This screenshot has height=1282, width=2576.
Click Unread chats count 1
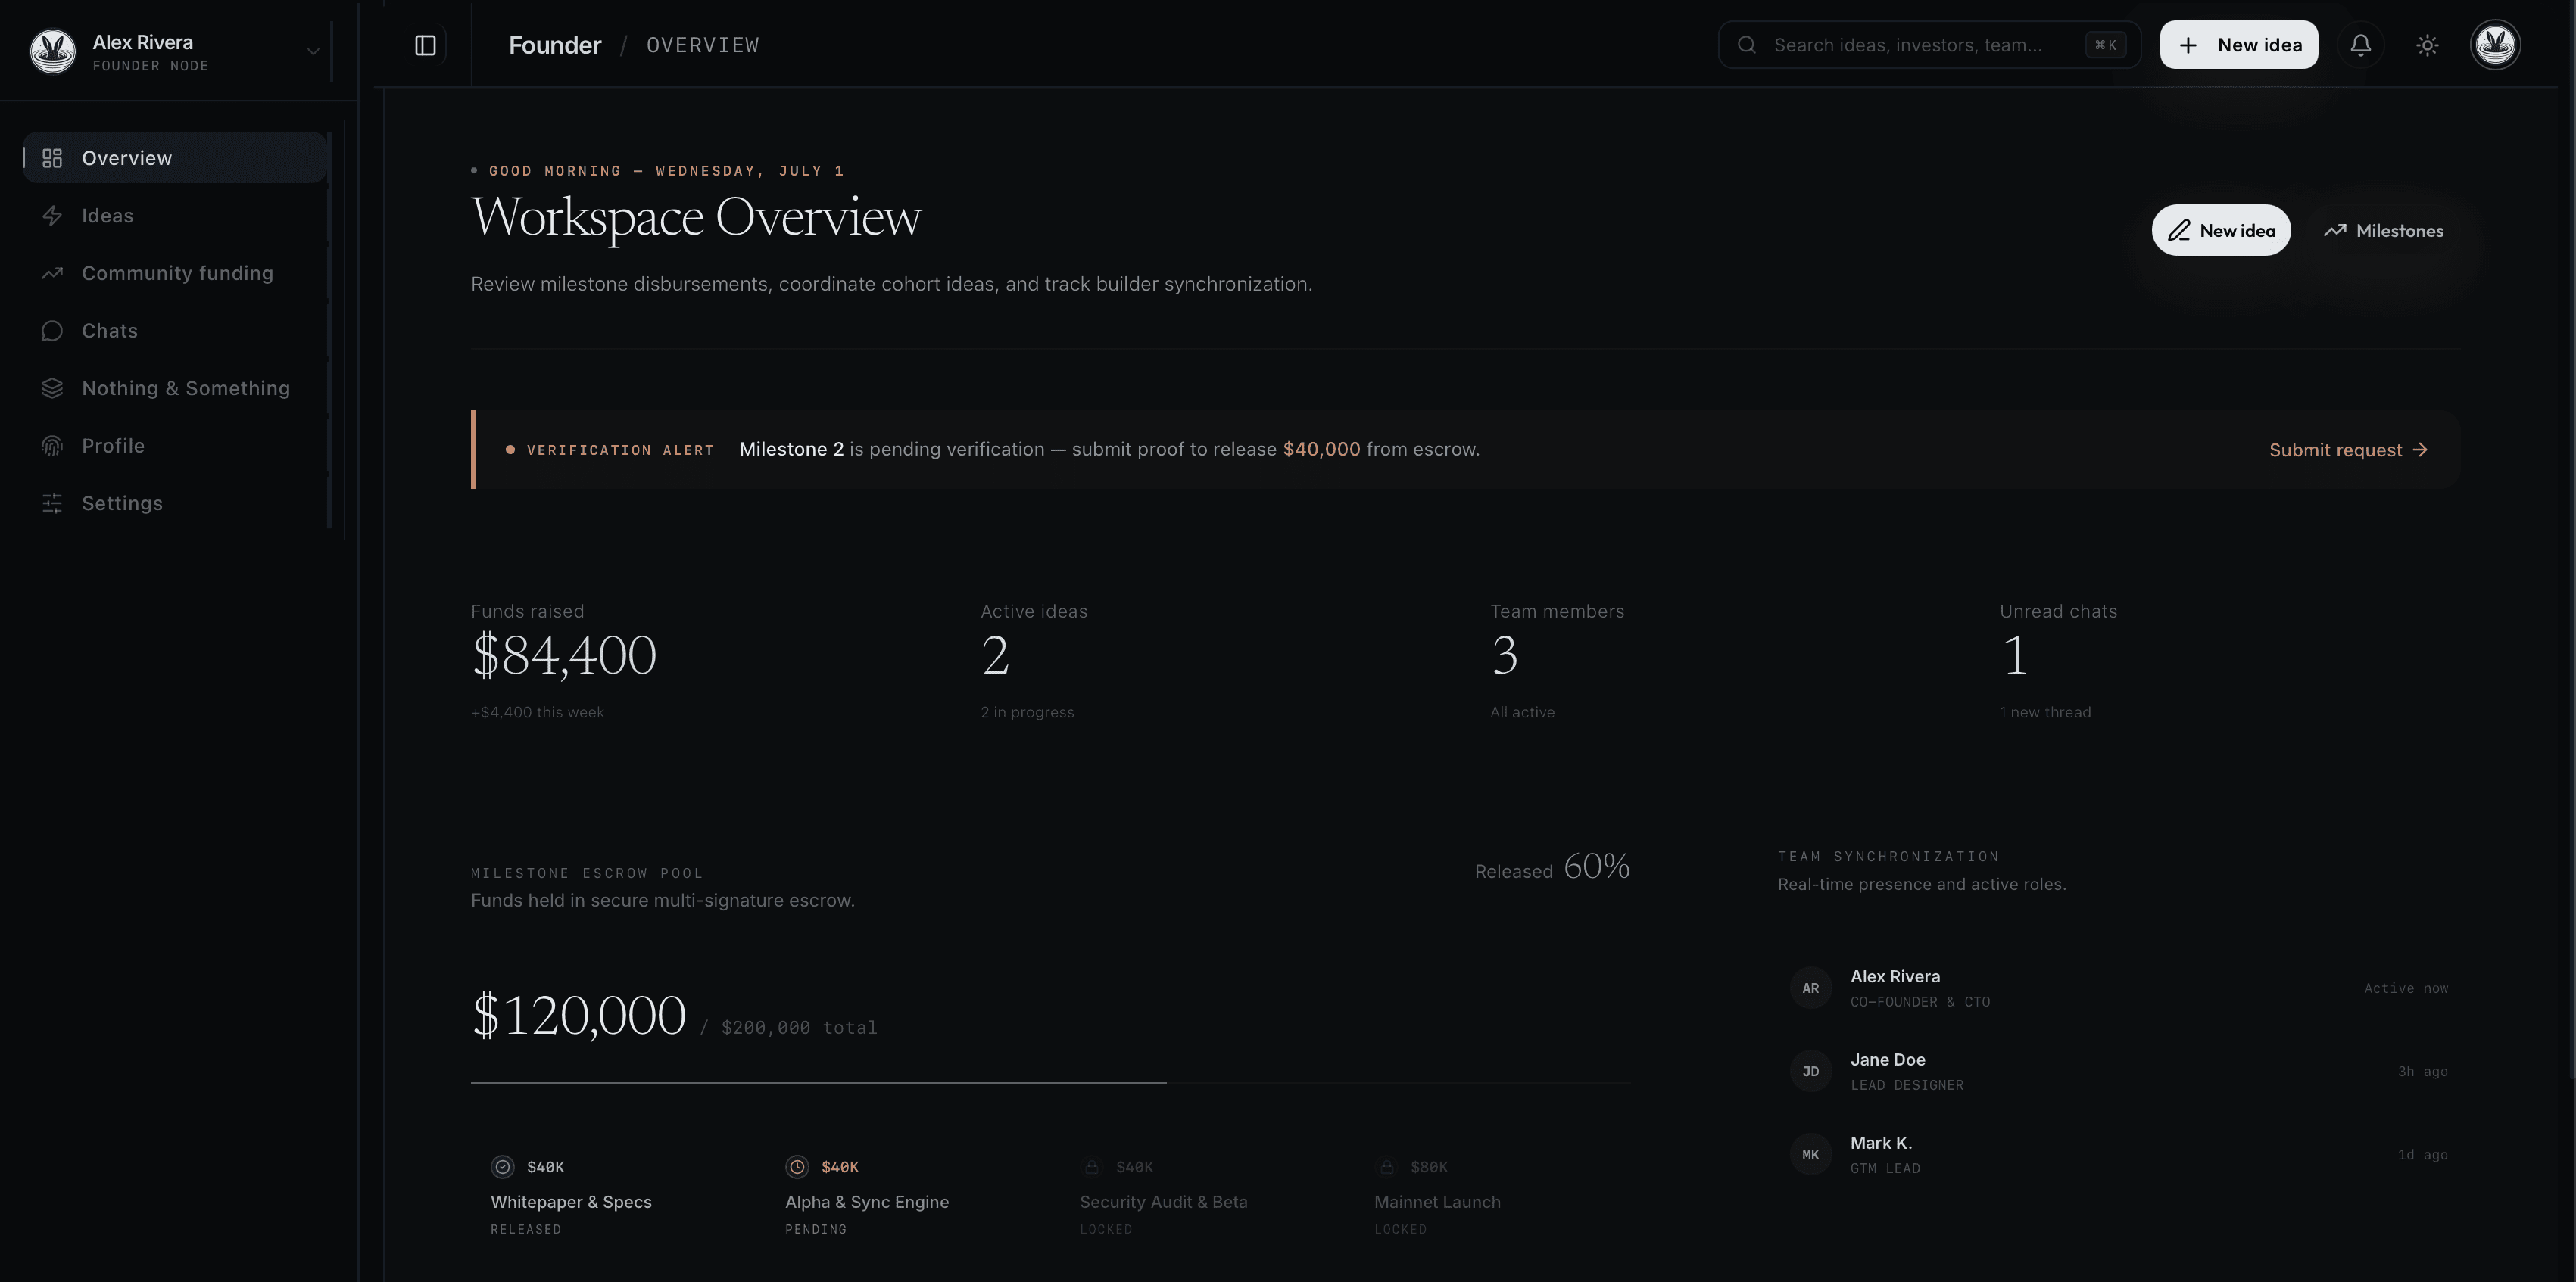[2015, 655]
